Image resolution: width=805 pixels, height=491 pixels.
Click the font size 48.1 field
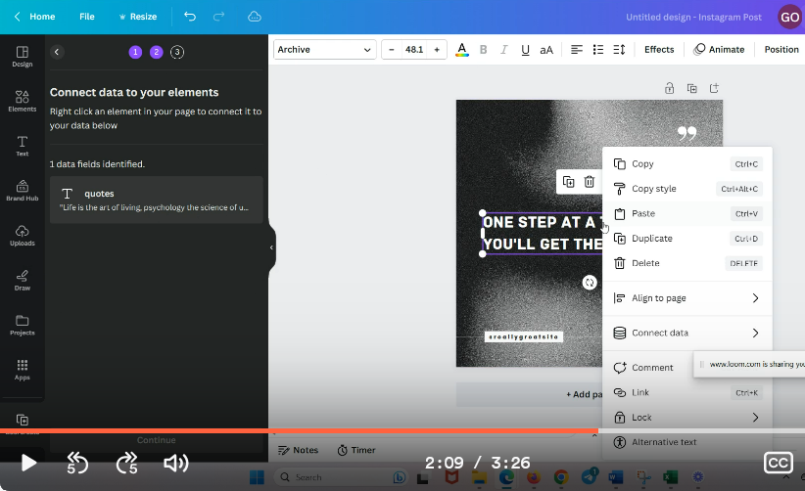414,49
